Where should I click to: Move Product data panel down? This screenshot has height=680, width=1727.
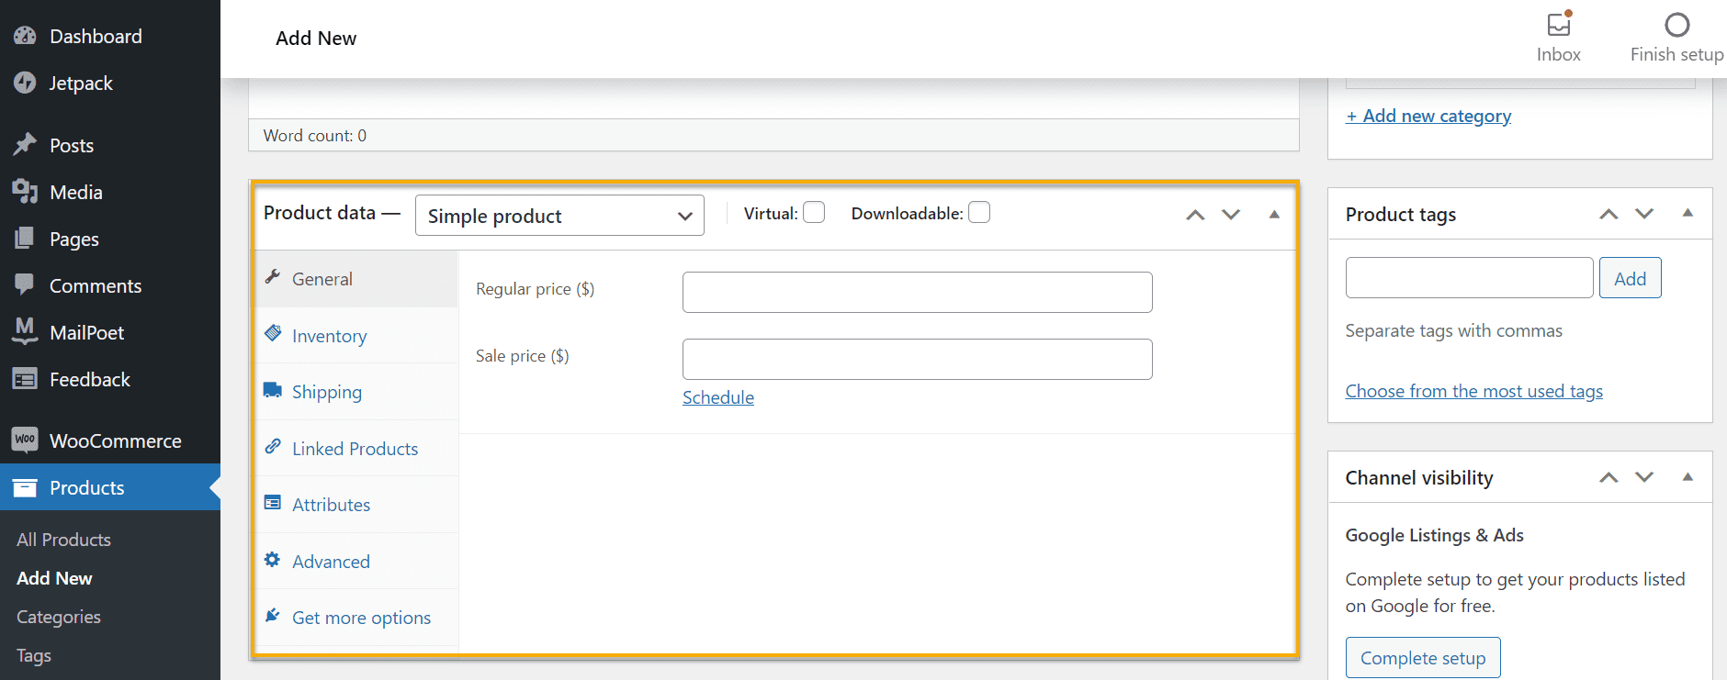(1231, 215)
